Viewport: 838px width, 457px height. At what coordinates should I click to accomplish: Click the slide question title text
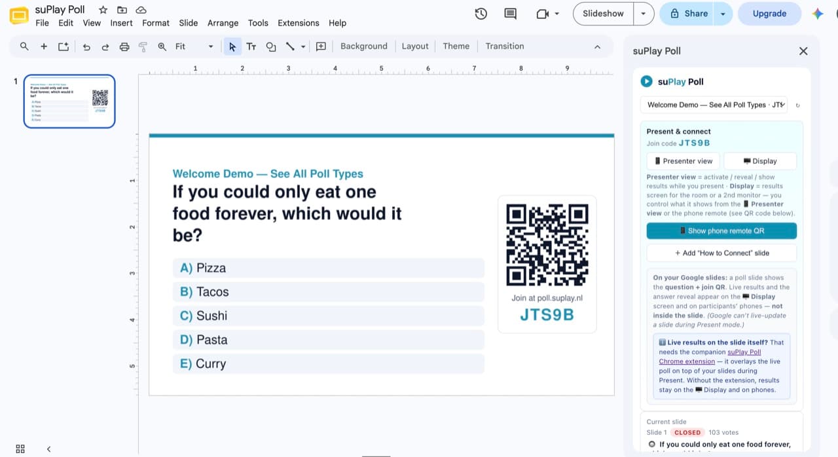(x=287, y=213)
